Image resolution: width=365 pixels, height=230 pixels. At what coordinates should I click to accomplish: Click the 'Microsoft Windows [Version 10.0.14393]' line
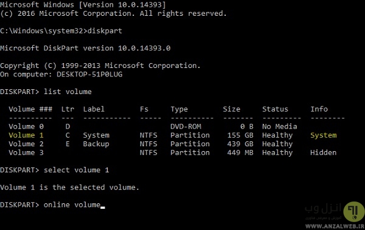[x=83, y=5]
